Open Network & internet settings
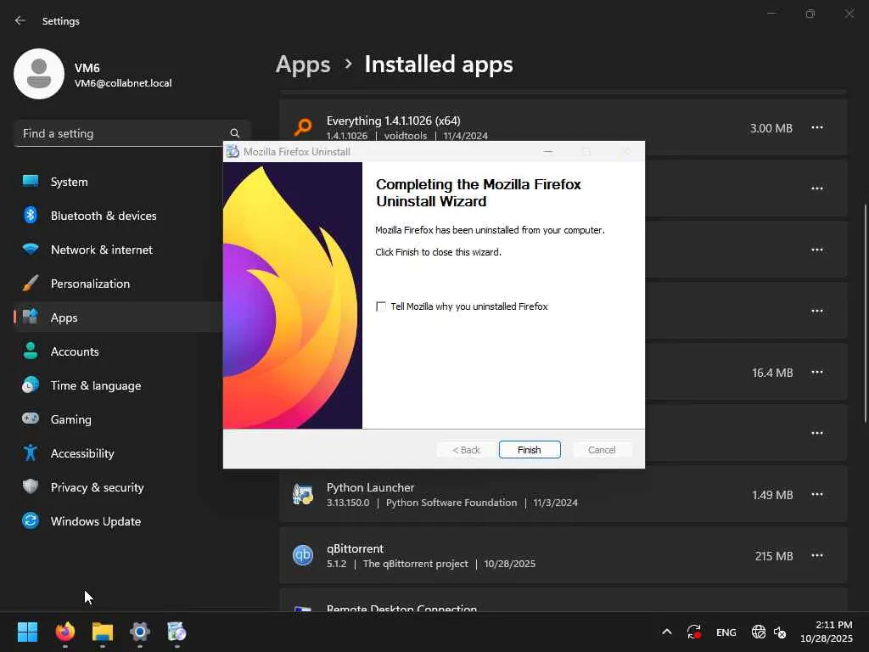The image size is (869, 652). (119, 250)
